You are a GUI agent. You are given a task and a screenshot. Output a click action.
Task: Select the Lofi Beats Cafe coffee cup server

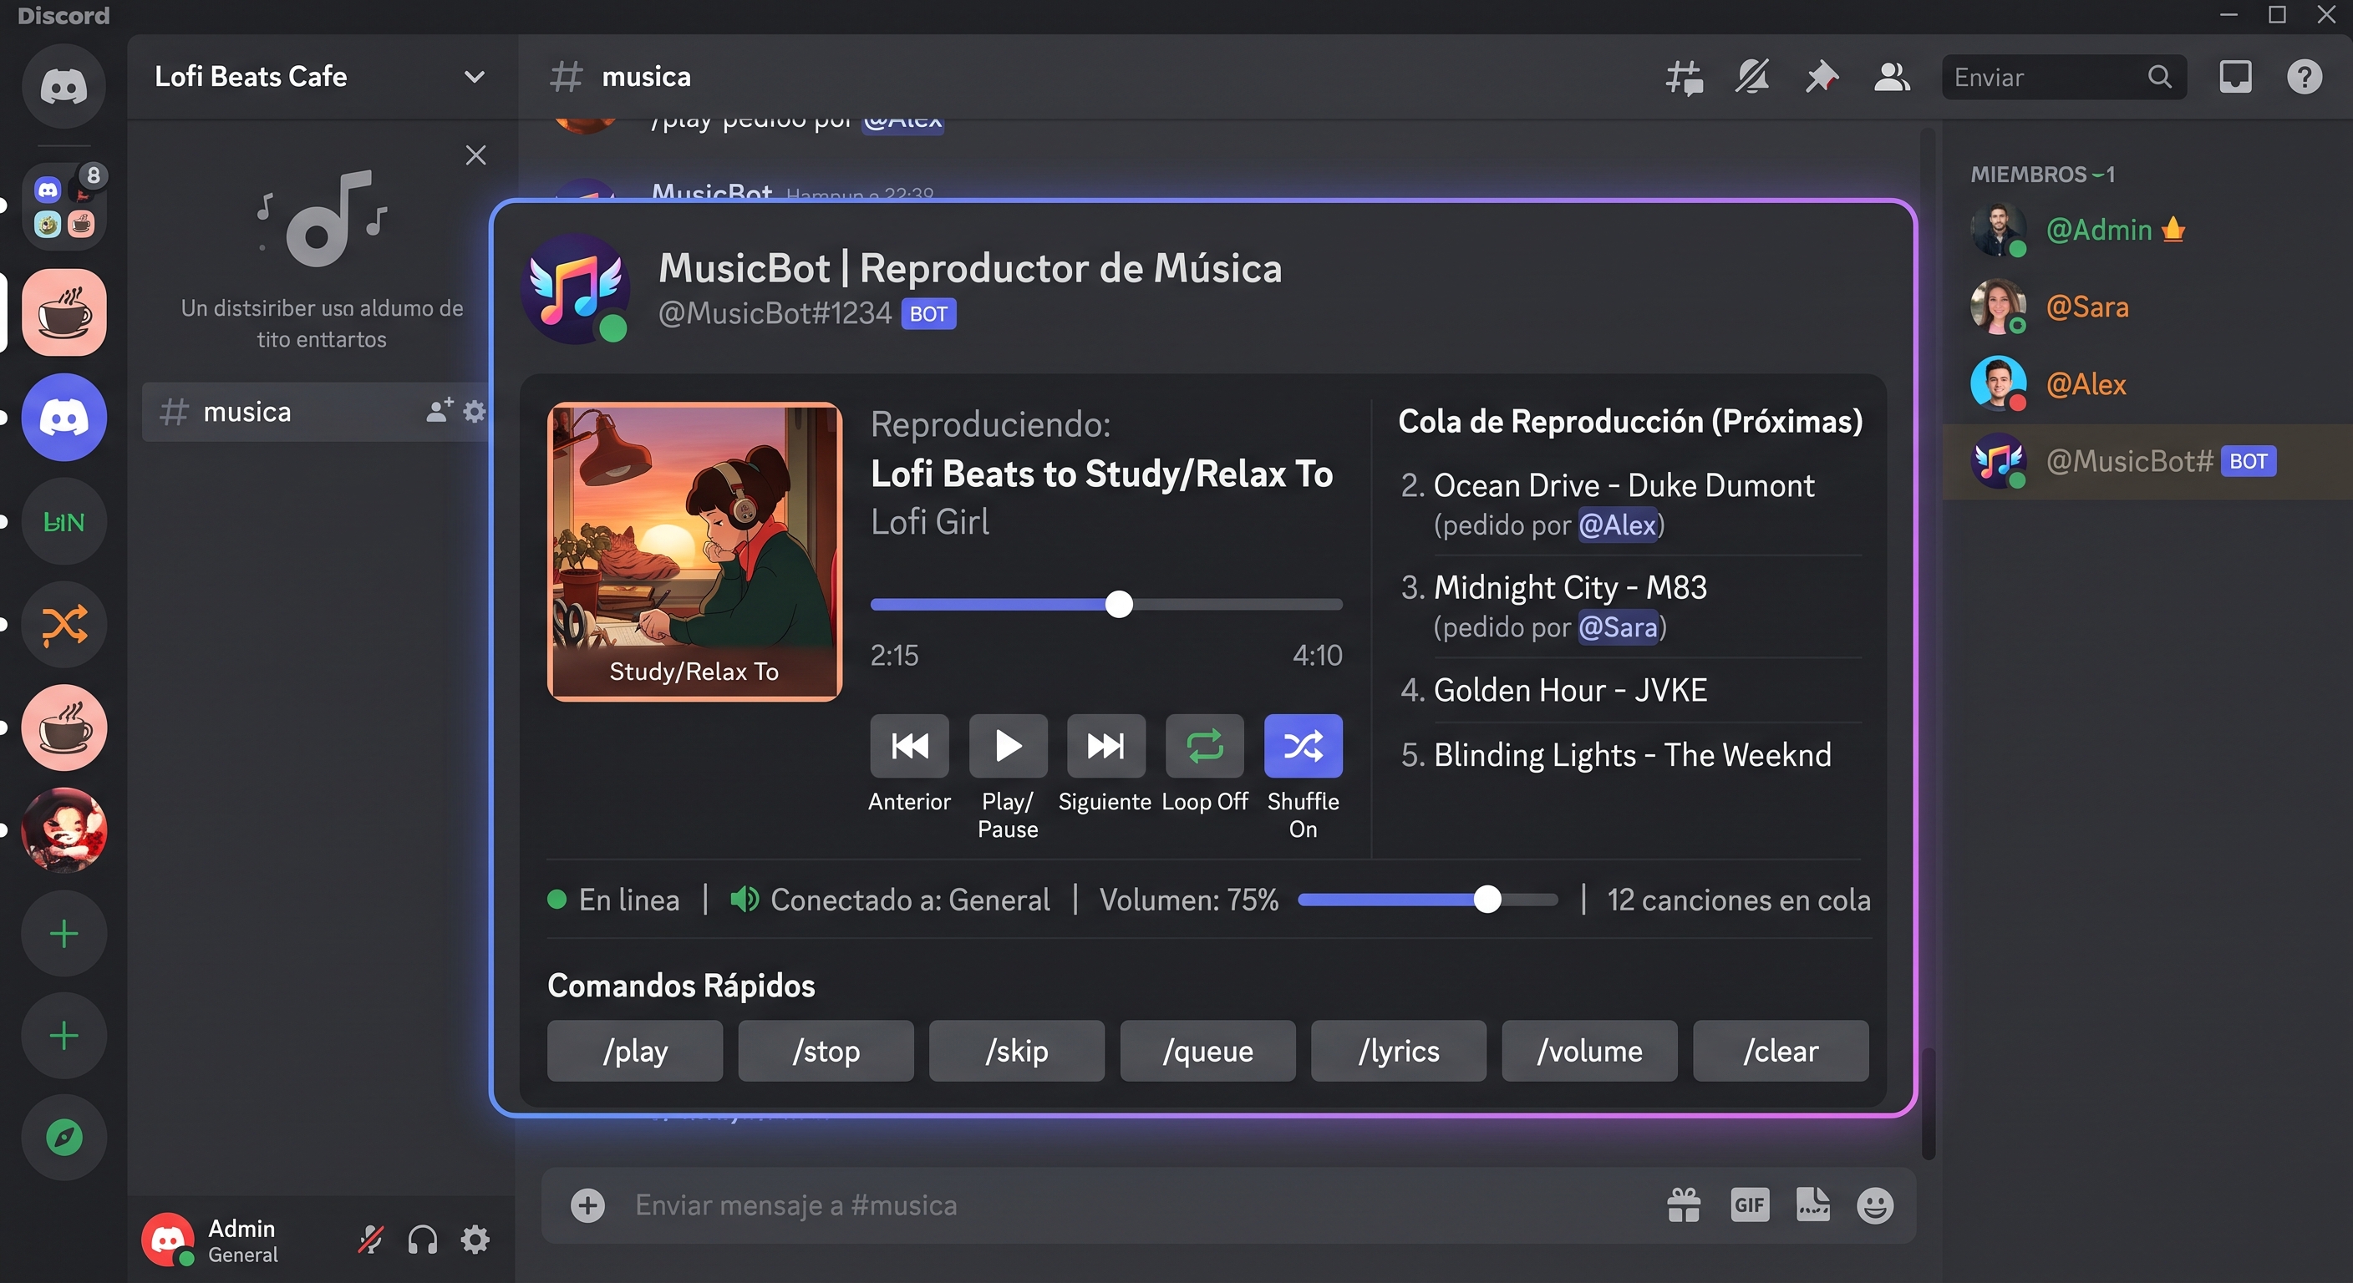tap(64, 312)
